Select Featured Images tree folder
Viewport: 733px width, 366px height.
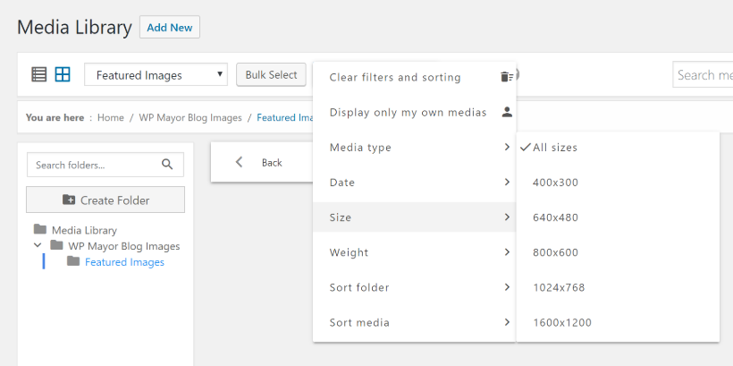[x=124, y=261]
